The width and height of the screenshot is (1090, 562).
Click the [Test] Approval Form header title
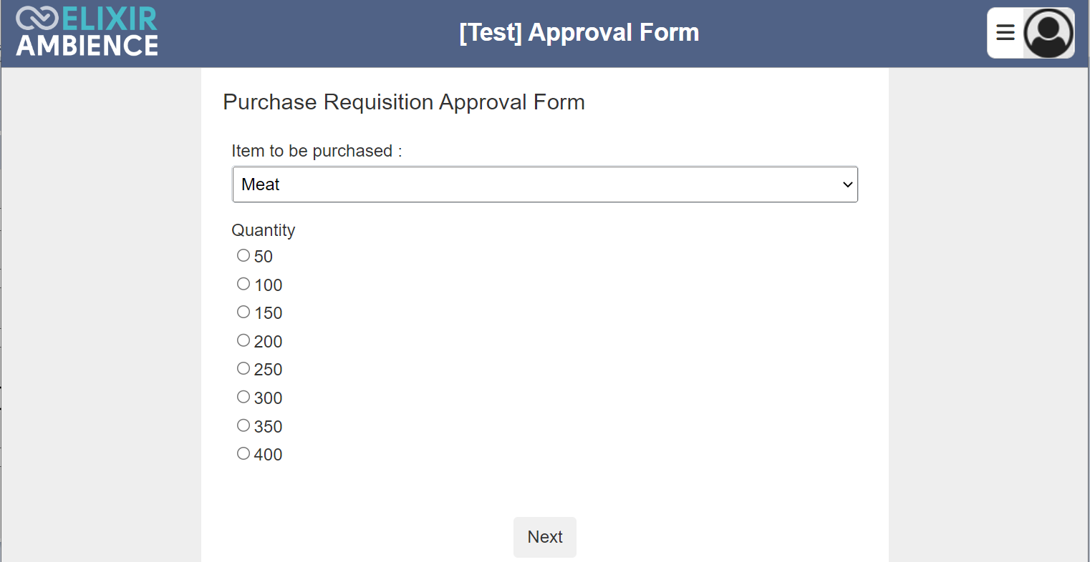pos(579,33)
